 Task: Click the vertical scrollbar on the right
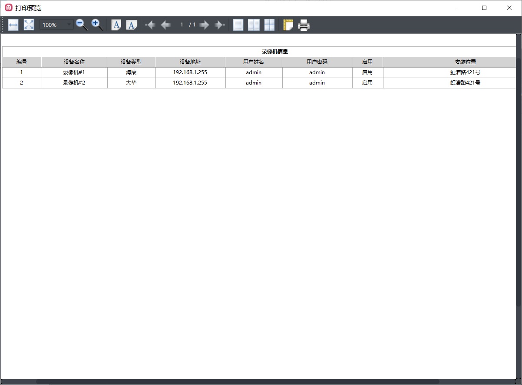pos(519,173)
